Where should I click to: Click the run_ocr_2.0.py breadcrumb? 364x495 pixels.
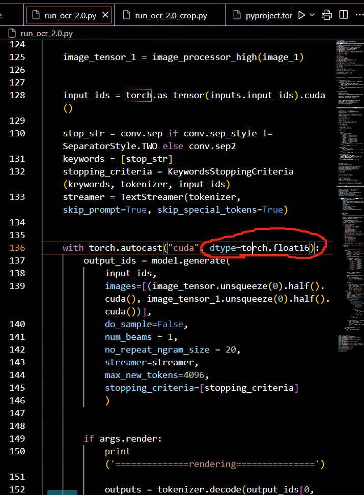coord(46,34)
